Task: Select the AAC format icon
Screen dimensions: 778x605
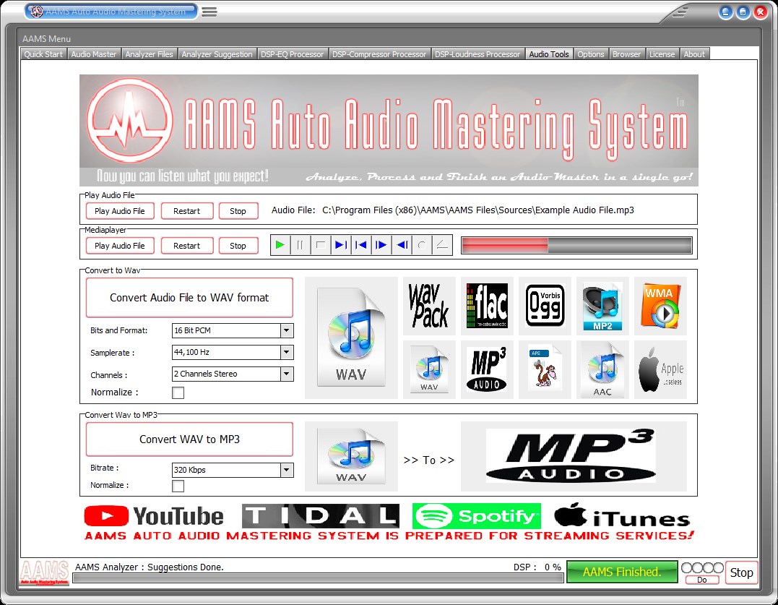Action: click(602, 369)
